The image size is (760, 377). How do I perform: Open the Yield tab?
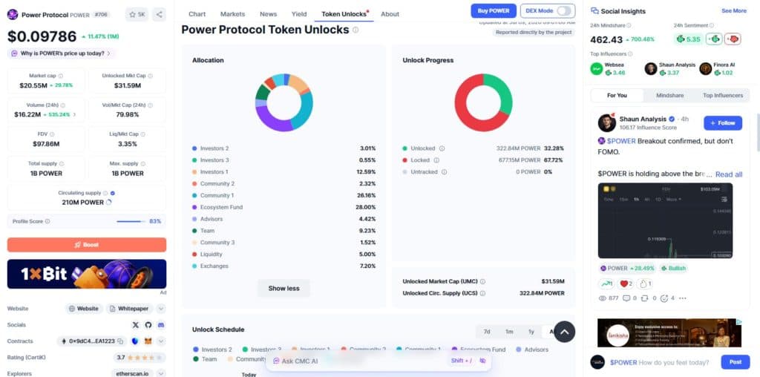[x=299, y=14]
